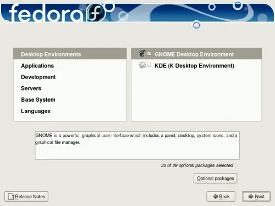Click the '33 of 39 optional packages selected' text
275x206 pixels.
(197, 165)
